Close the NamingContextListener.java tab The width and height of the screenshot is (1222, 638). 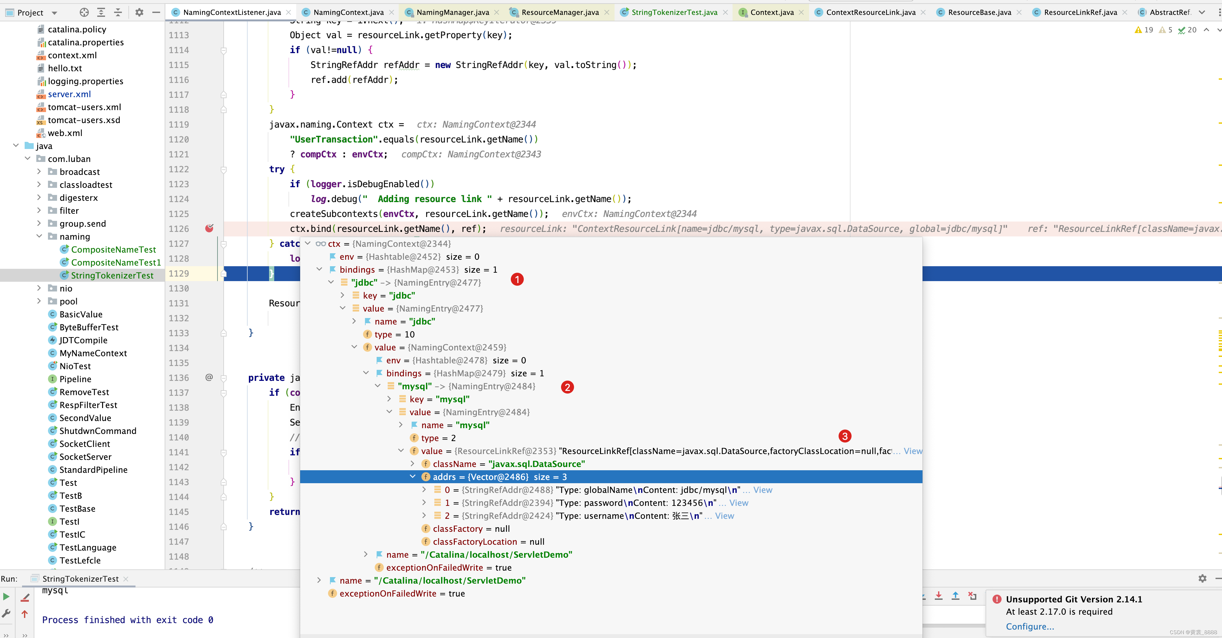pos(288,12)
